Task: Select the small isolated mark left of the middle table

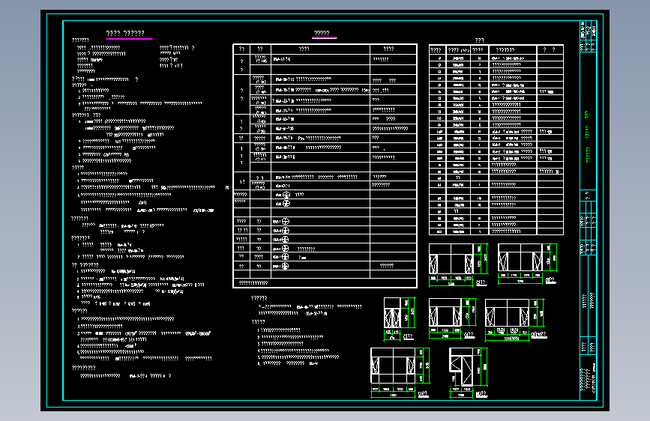Action: pyautogui.click(x=227, y=188)
